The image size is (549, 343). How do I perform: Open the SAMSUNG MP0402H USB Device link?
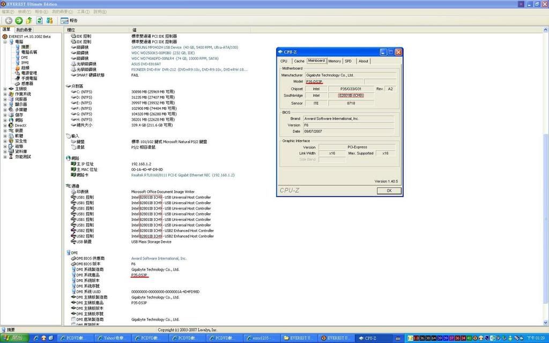(x=184, y=47)
